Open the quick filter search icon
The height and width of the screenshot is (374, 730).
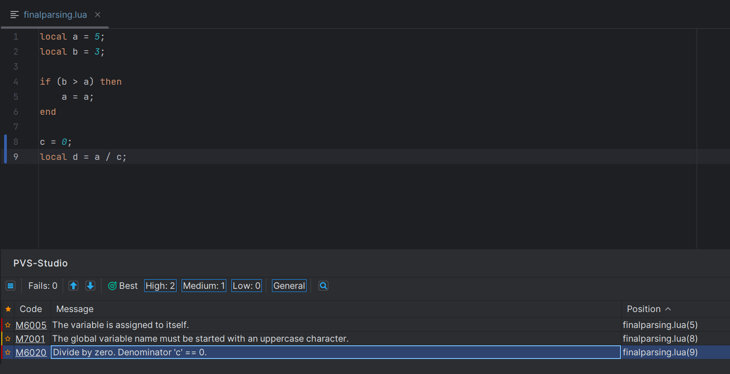tap(323, 286)
